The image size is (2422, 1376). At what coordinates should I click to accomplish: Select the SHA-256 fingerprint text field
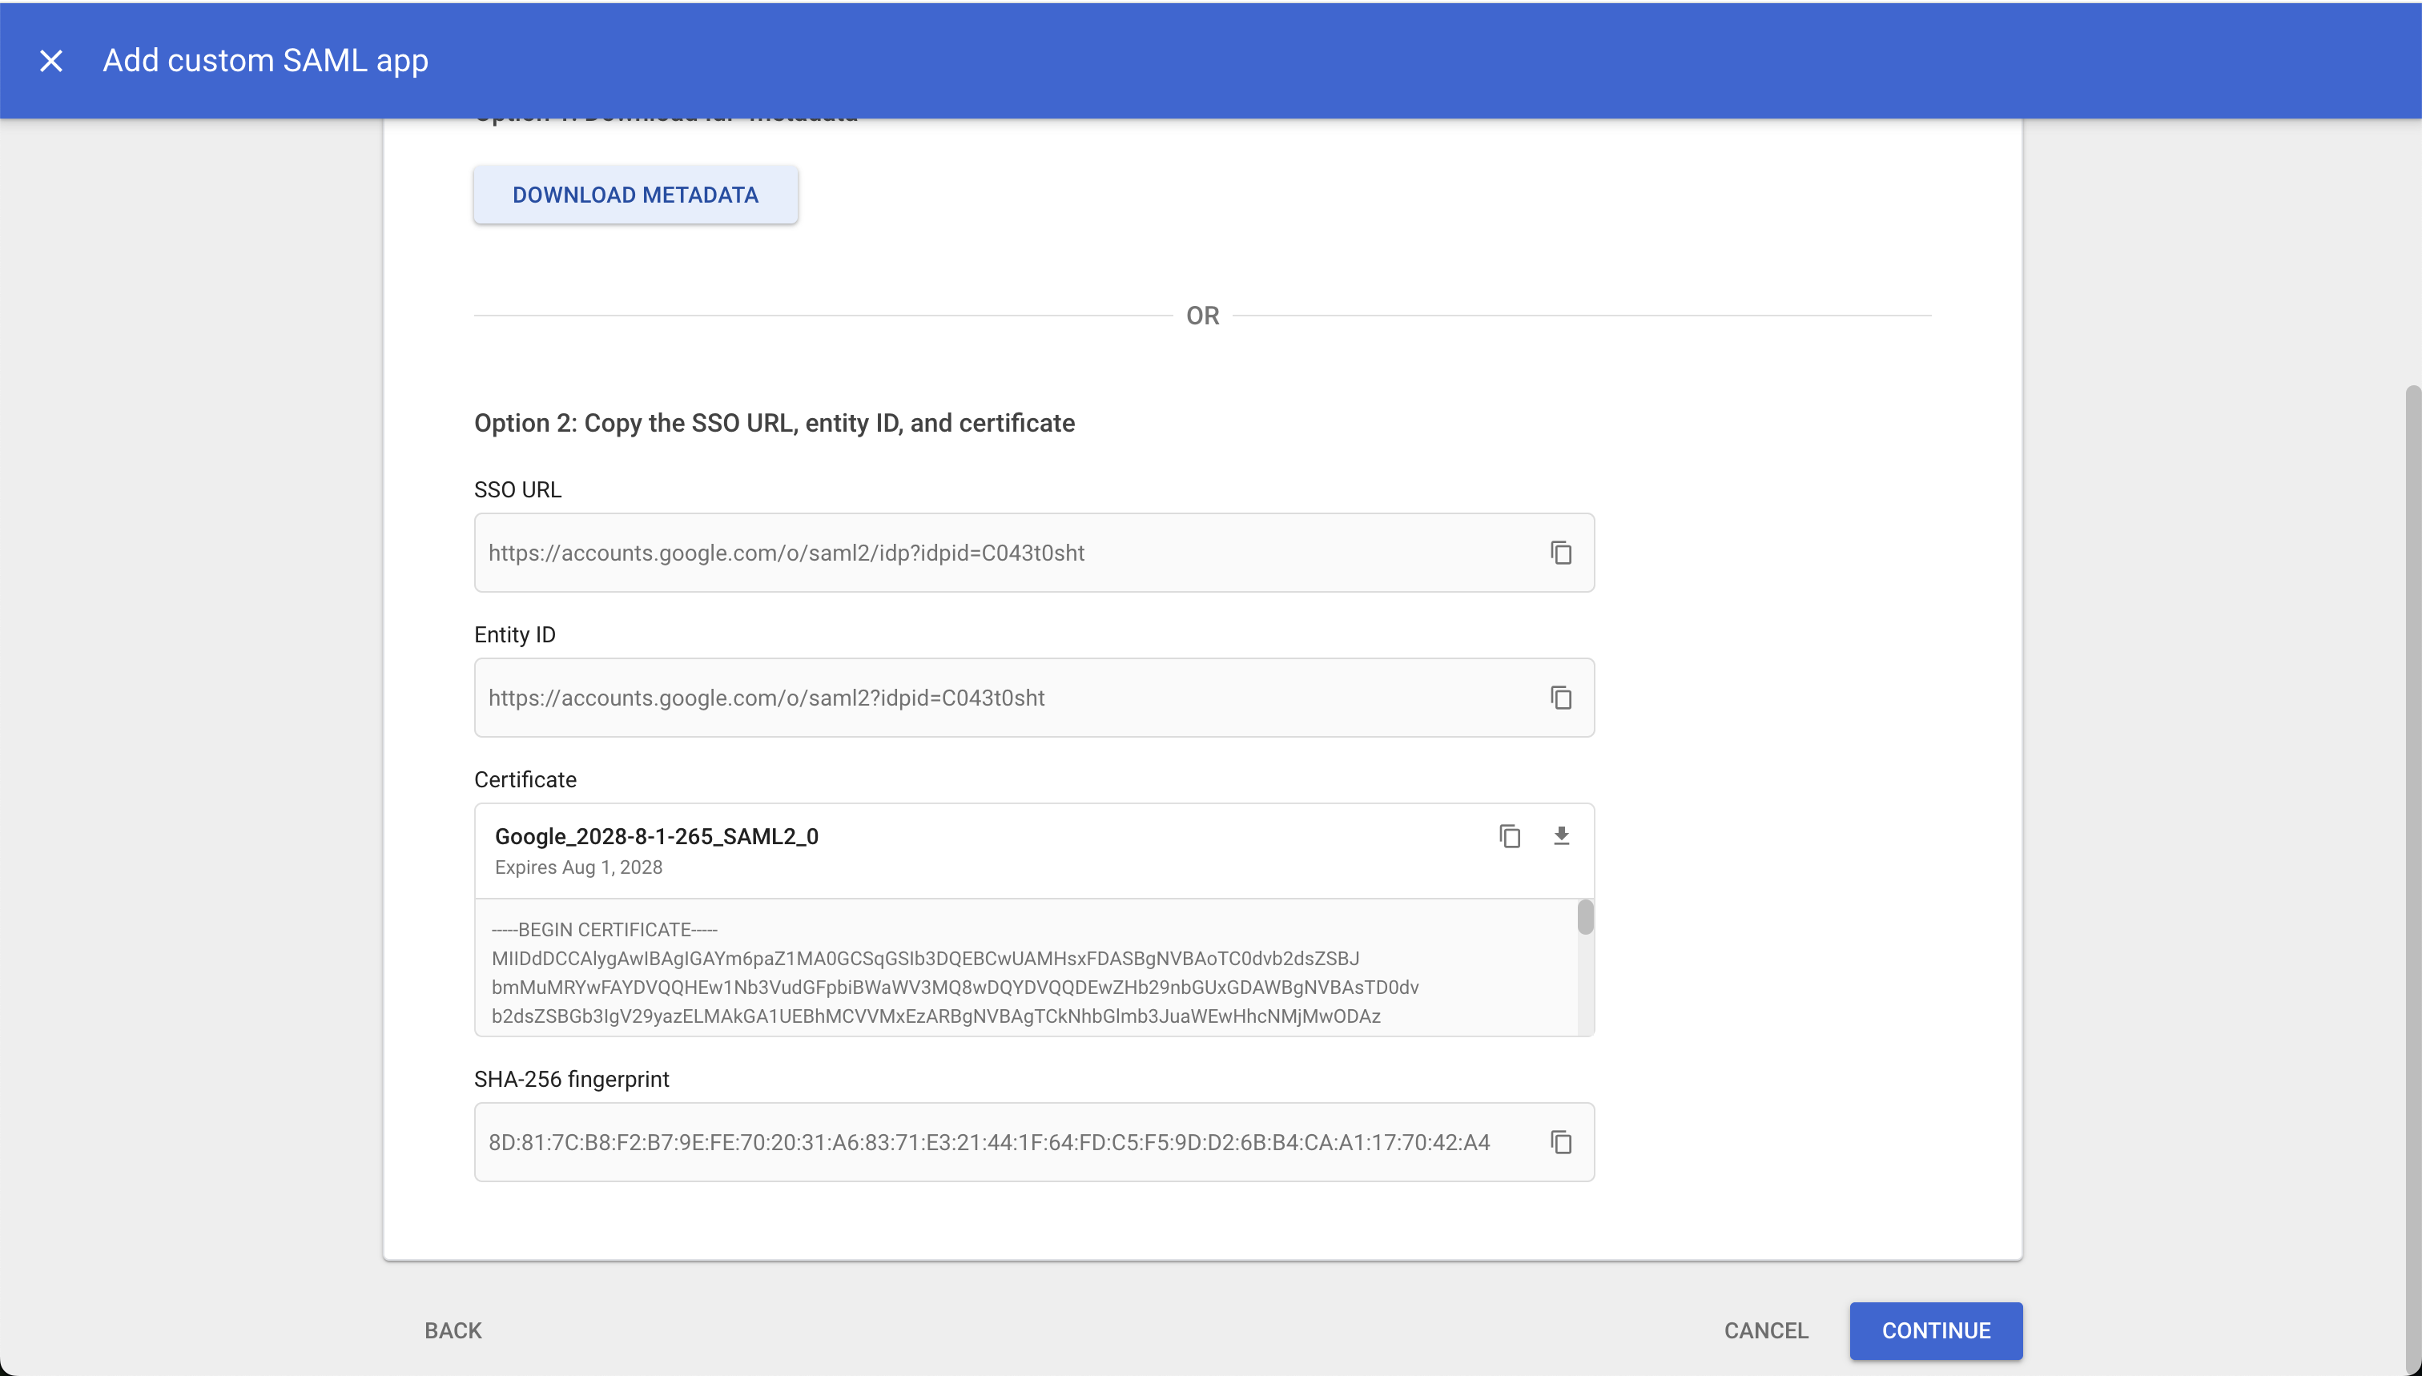coord(945,1141)
